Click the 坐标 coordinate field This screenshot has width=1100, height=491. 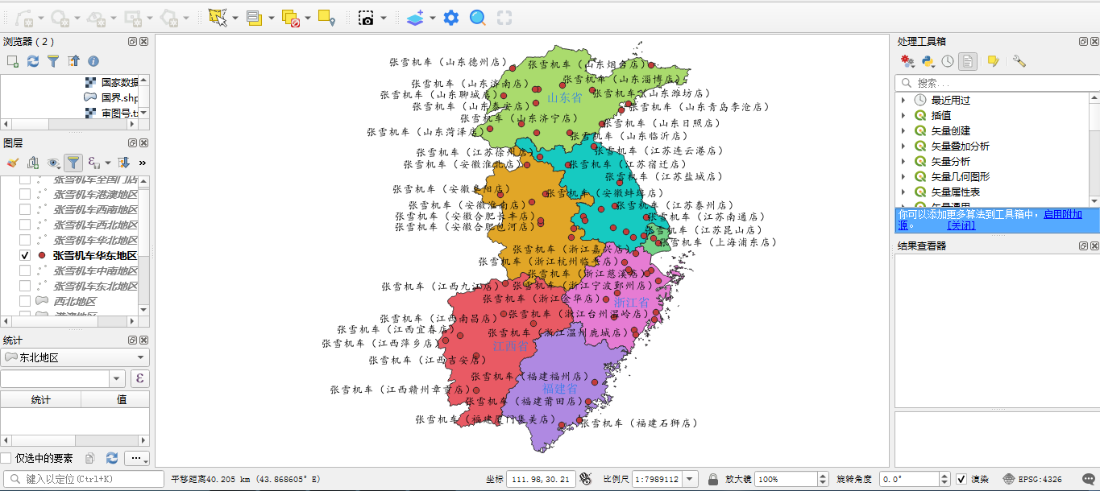tap(541, 479)
